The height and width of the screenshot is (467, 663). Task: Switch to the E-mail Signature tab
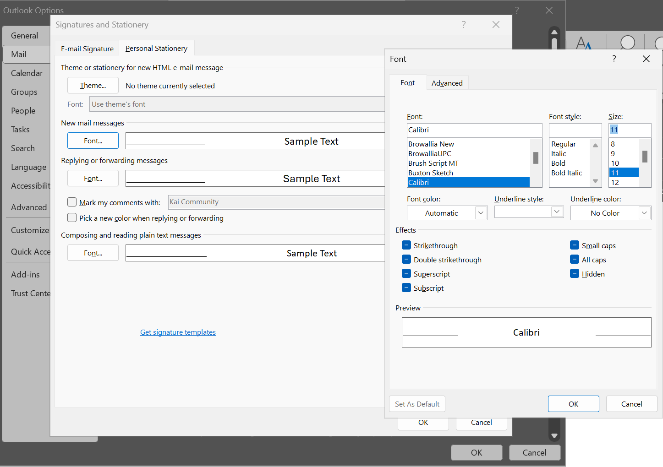point(87,48)
